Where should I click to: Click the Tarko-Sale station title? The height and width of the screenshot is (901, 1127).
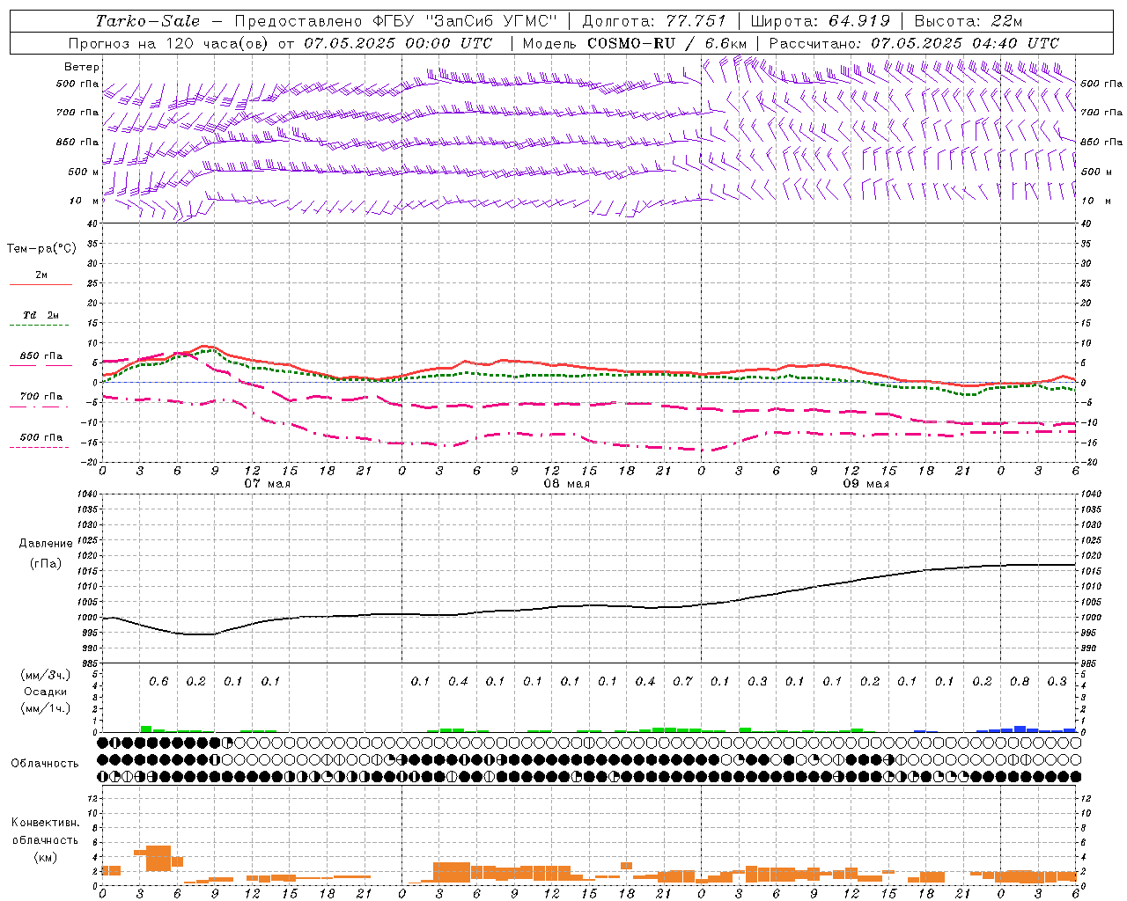pyautogui.click(x=148, y=21)
